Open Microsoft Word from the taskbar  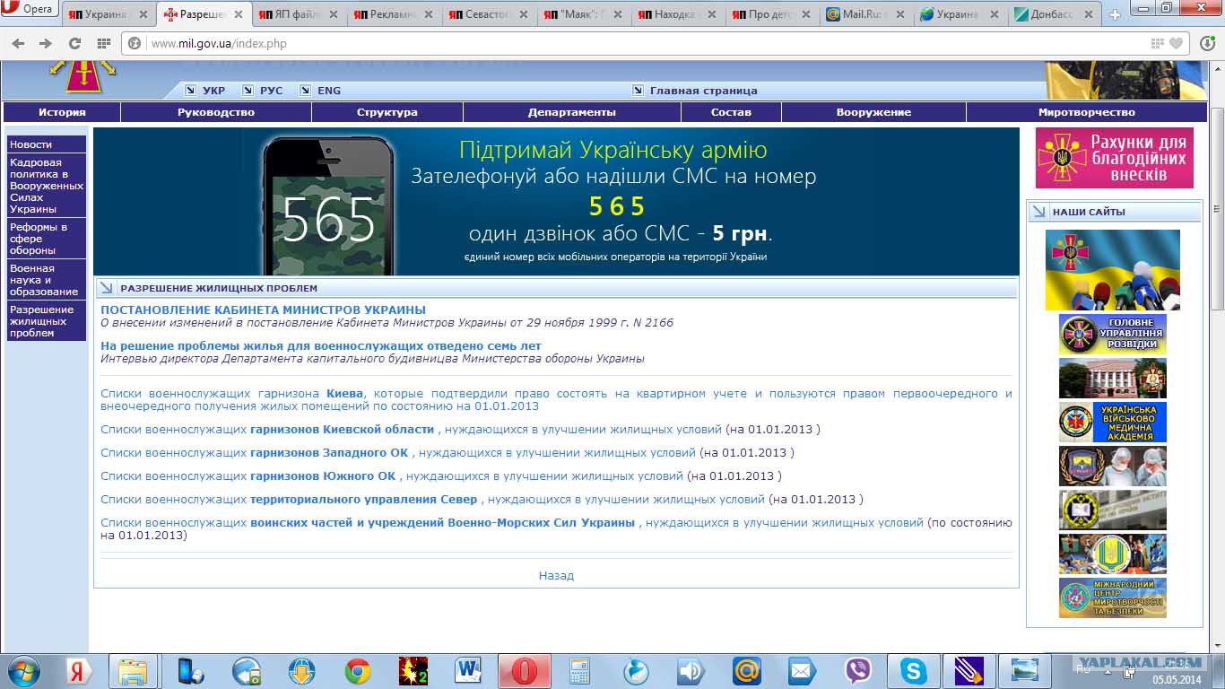coord(469,671)
